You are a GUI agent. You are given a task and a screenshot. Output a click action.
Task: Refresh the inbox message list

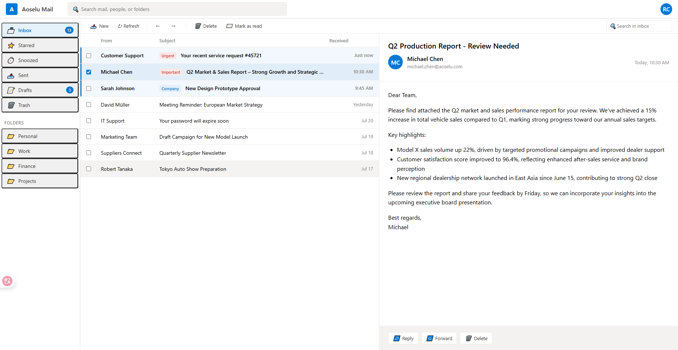point(128,26)
